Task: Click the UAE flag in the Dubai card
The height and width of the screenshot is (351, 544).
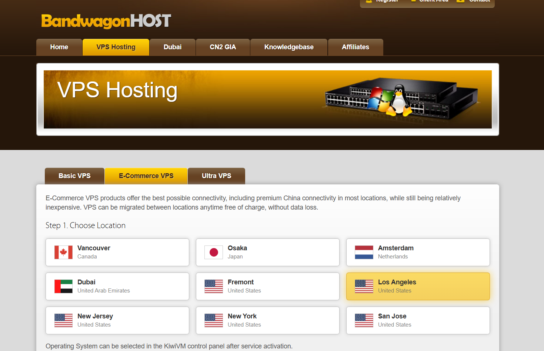Action: point(63,287)
